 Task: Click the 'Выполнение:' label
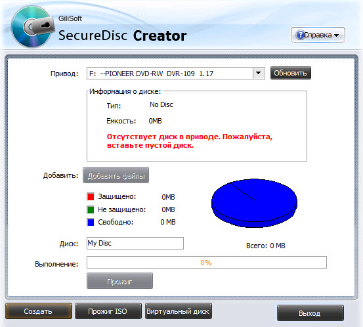(56, 264)
